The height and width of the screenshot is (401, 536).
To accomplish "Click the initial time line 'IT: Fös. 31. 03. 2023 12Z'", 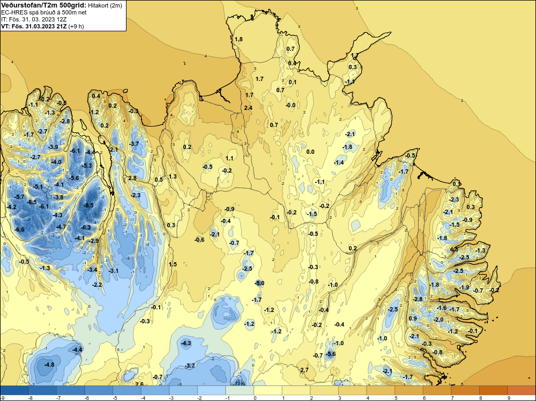I will pos(34,19).
